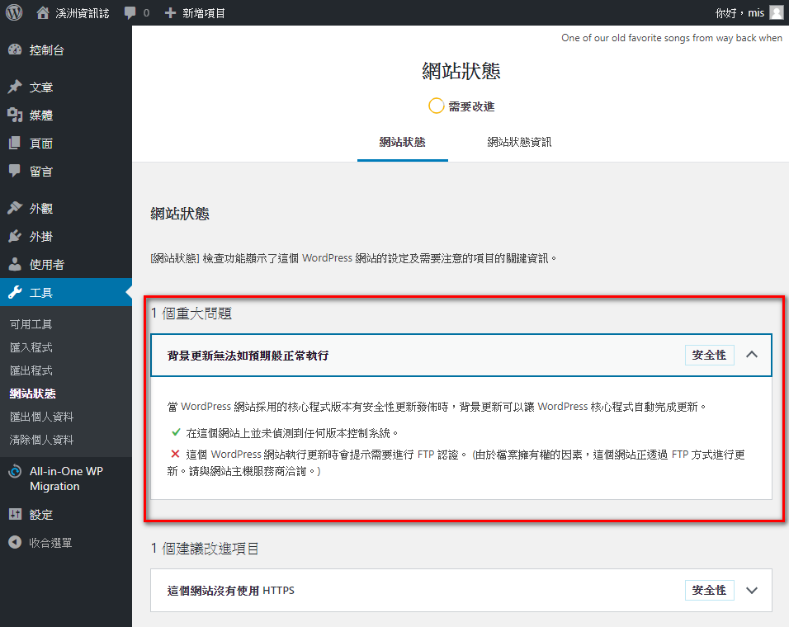Click the 留言 comment icon in sidebar

pyautogui.click(x=15, y=172)
